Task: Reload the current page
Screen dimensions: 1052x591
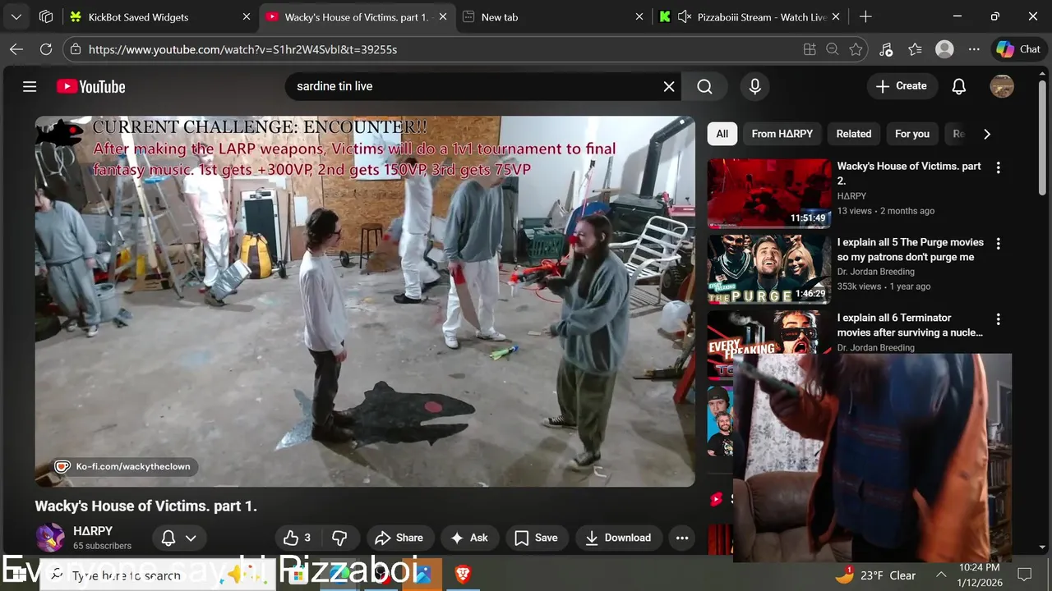Action: [x=46, y=49]
